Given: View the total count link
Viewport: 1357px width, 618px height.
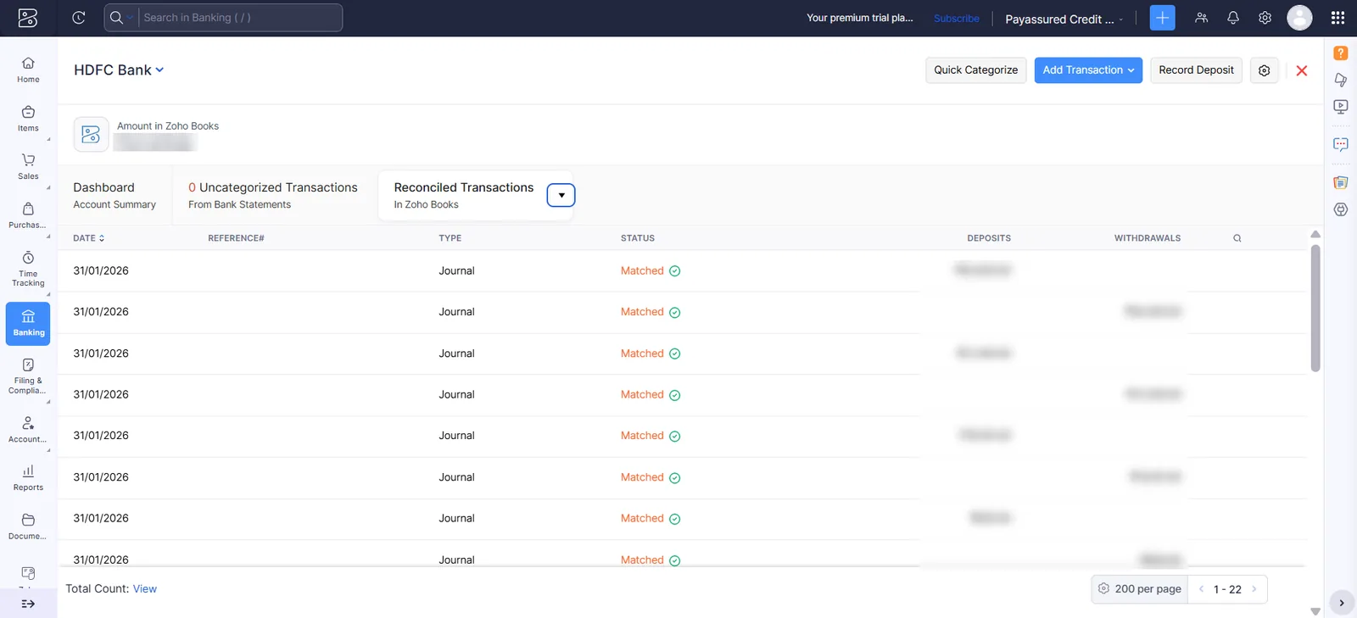Looking at the screenshot, I should click(145, 589).
